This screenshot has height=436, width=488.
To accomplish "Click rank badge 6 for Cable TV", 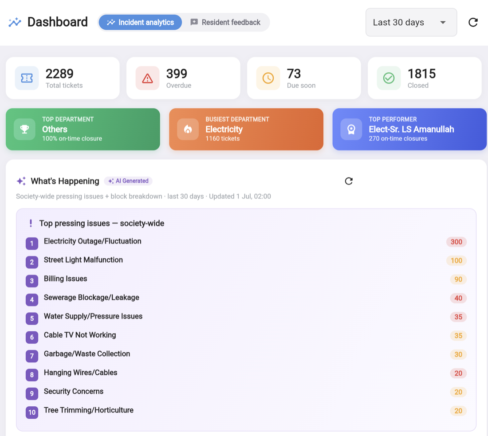I will [x=32, y=337].
